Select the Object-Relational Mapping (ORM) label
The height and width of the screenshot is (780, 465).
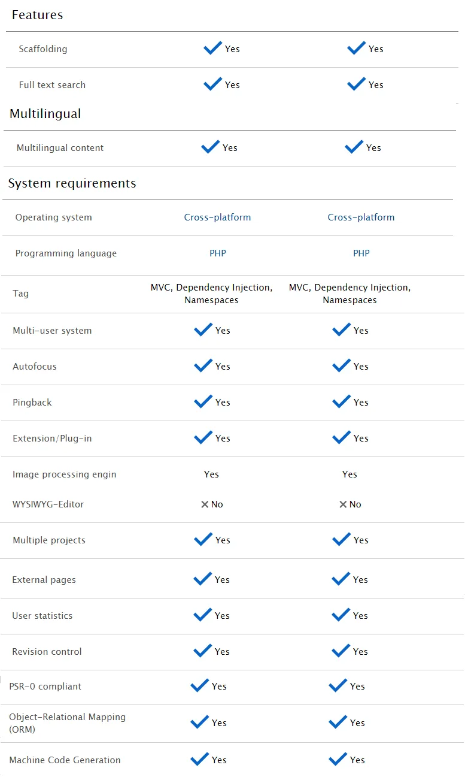(67, 723)
